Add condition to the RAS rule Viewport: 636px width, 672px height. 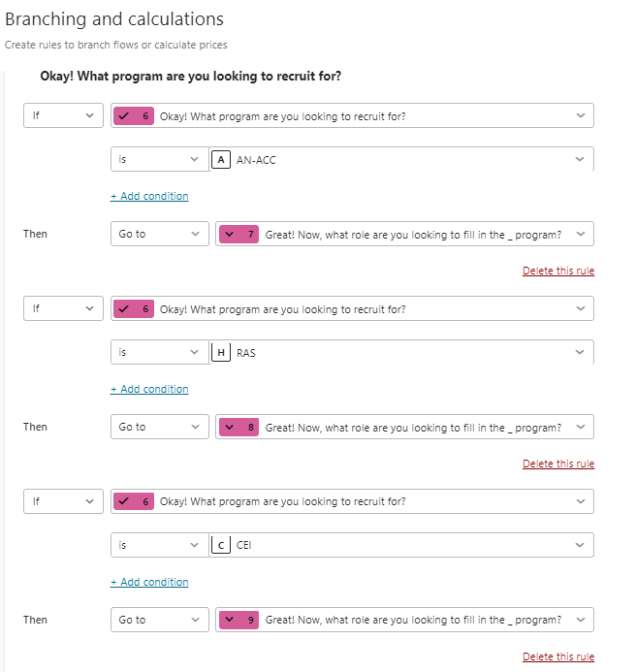[x=149, y=389]
